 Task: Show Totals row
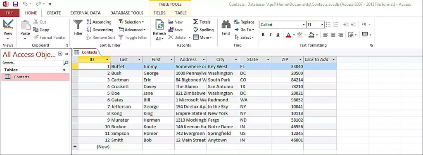pos(202,22)
